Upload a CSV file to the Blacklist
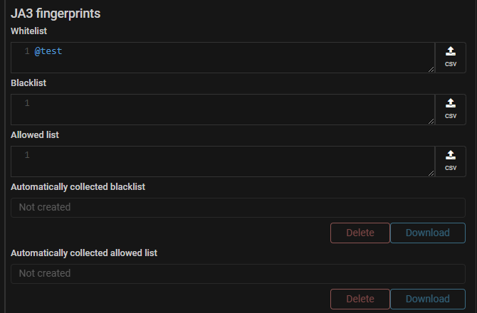477x313 pixels. pyautogui.click(x=450, y=109)
